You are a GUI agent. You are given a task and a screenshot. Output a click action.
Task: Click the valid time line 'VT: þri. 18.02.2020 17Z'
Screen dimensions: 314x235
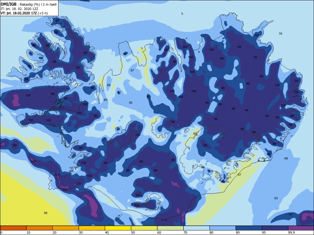(x=19, y=13)
